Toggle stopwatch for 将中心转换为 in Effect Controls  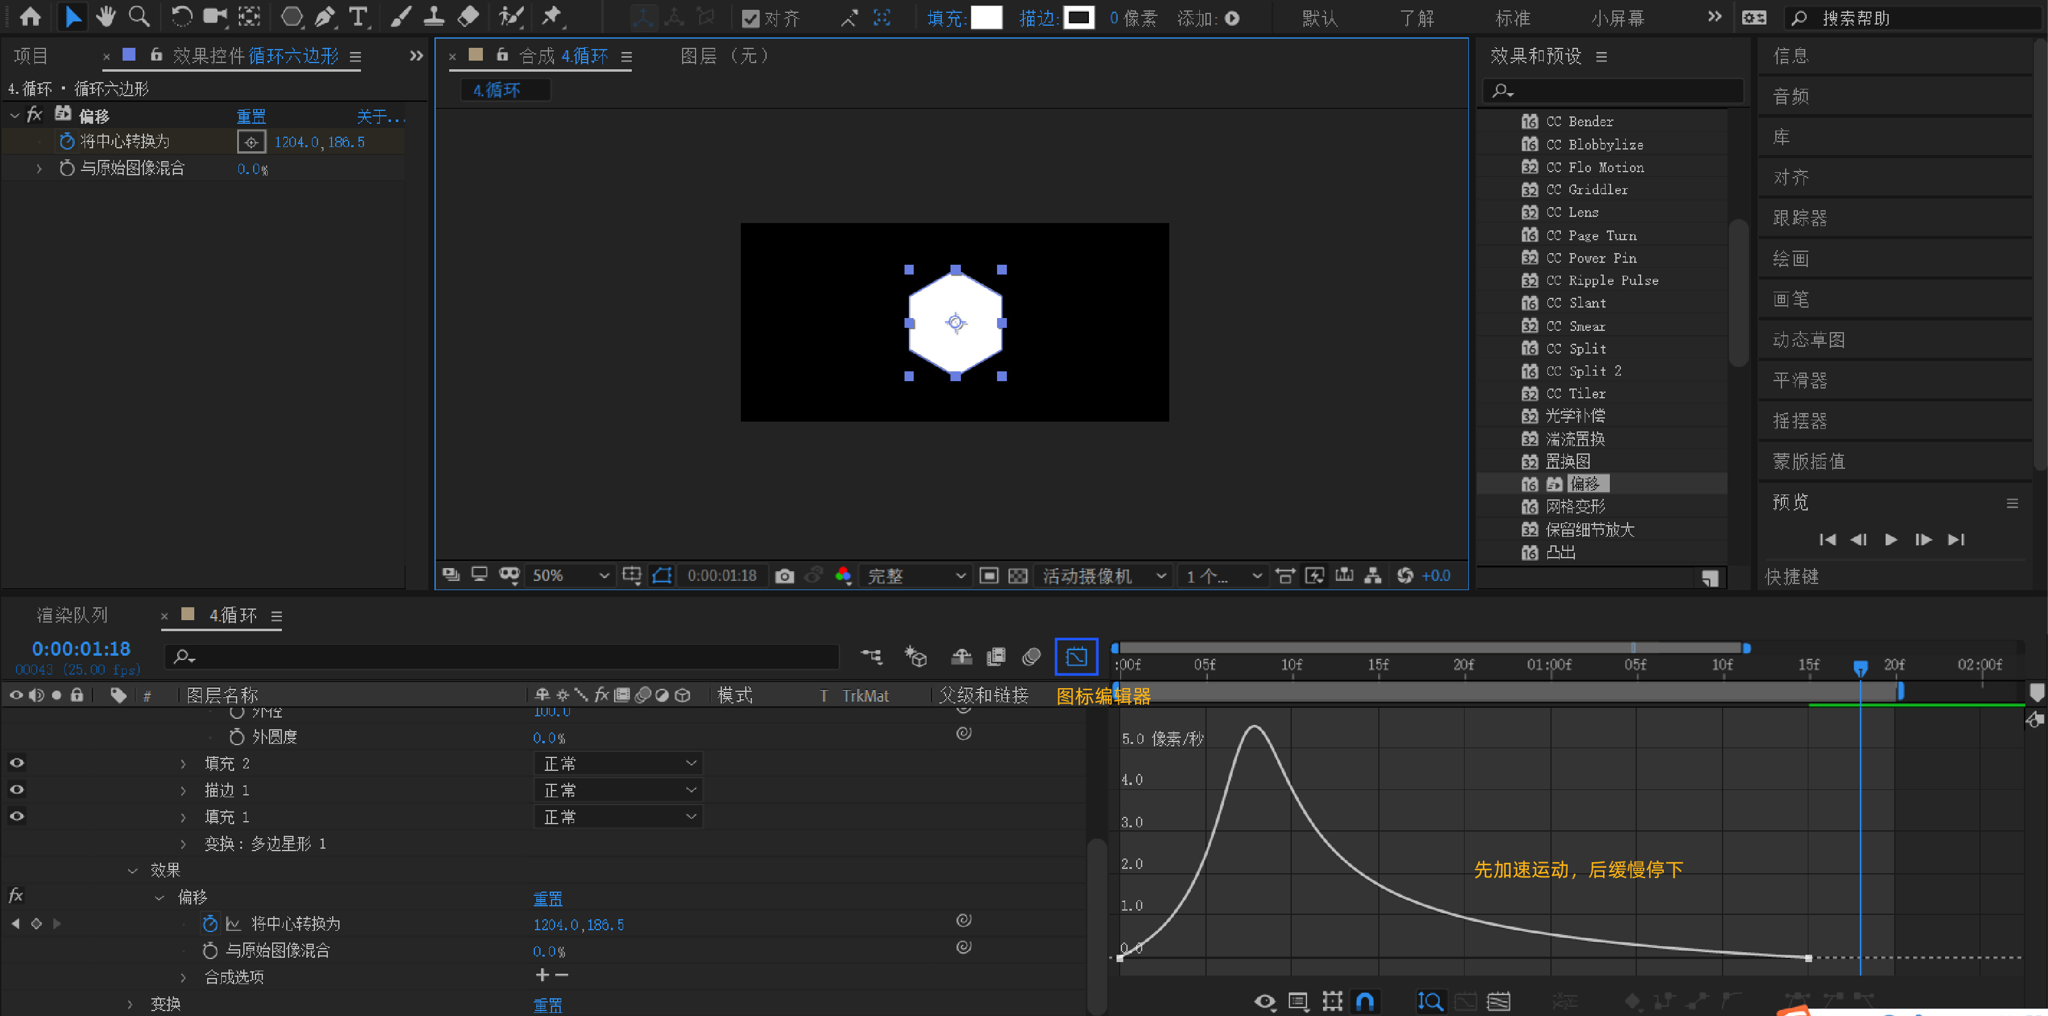(67, 142)
